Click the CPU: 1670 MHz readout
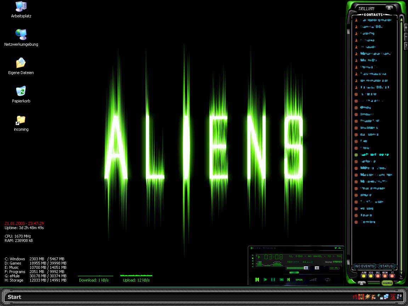408x306 pixels. pos(18,236)
